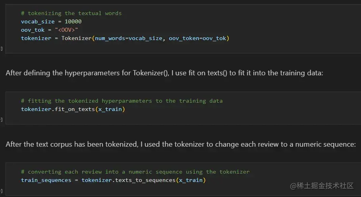Click the comment "# tokenizing the textual words"

pos(71,13)
